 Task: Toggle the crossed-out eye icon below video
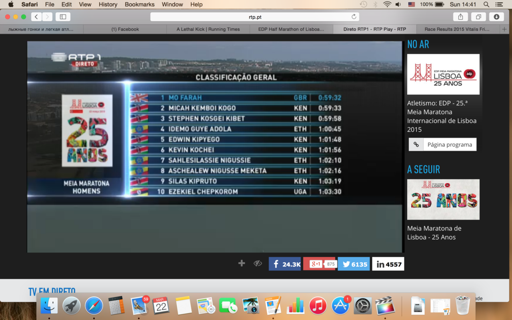258,263
